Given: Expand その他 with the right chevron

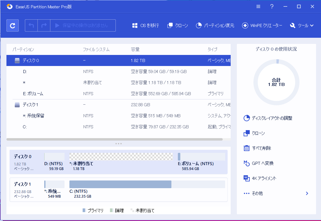Looking at the screenshot, I should click(x=307, y=193).
